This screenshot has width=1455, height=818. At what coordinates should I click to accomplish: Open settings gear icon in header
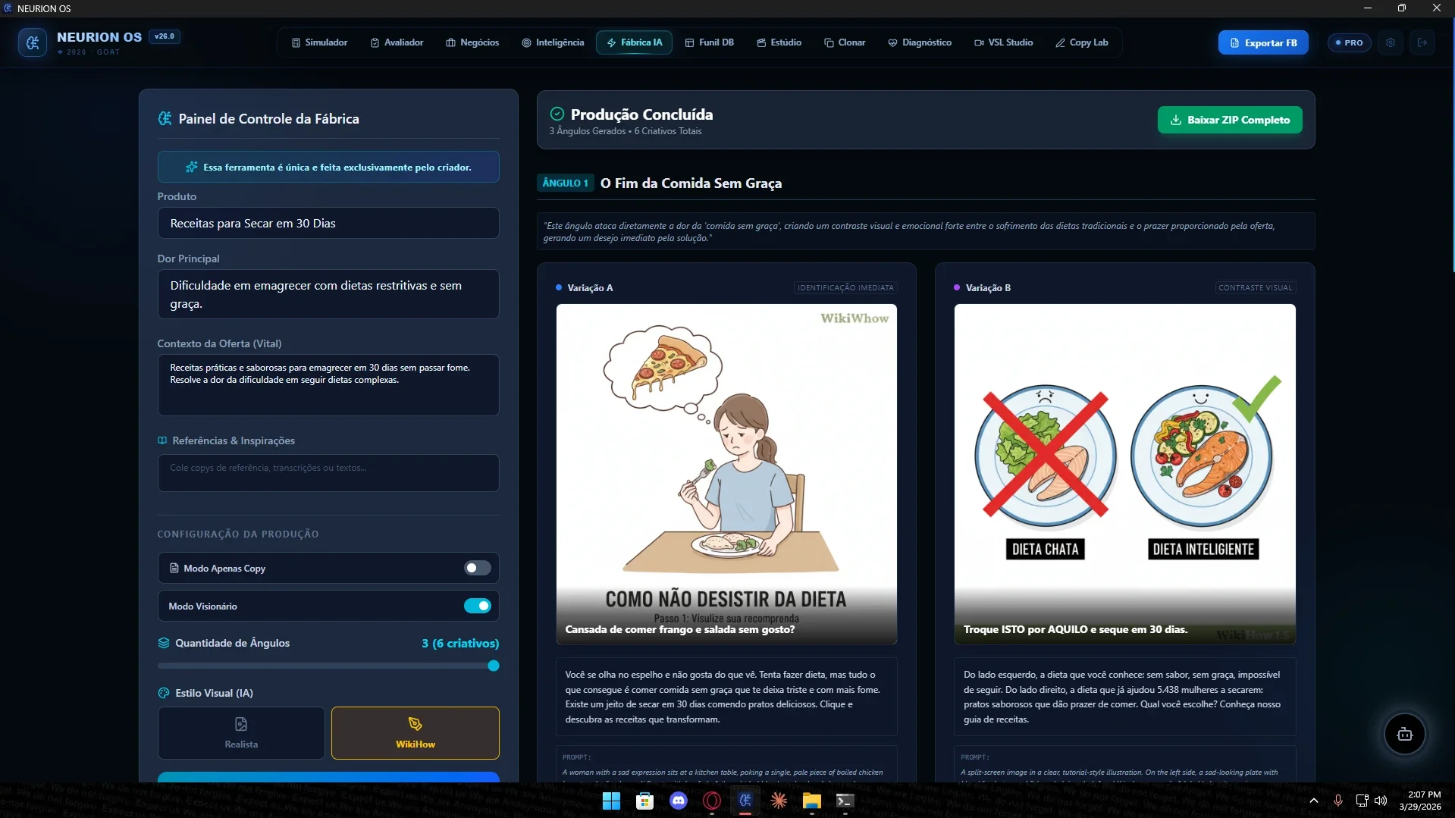point(1390,42)
